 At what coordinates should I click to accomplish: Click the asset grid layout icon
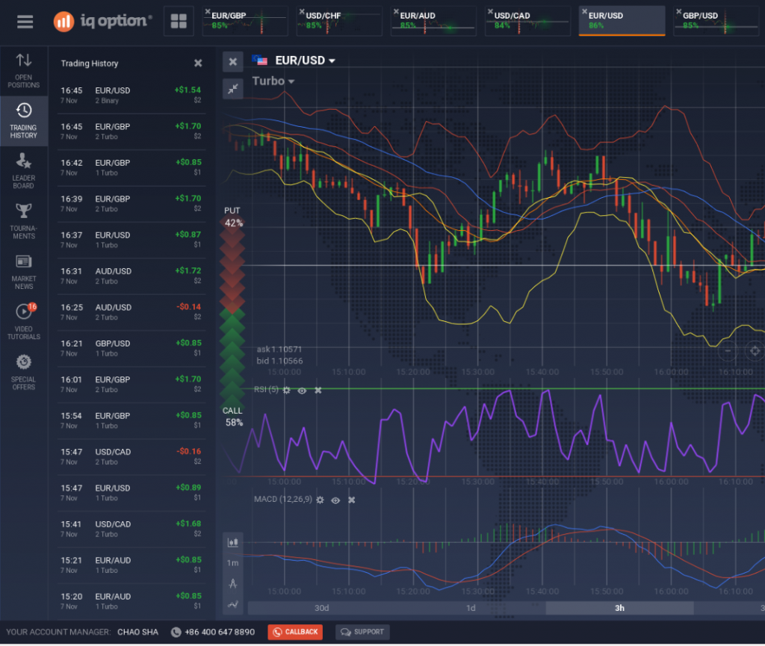click(179, 22)
